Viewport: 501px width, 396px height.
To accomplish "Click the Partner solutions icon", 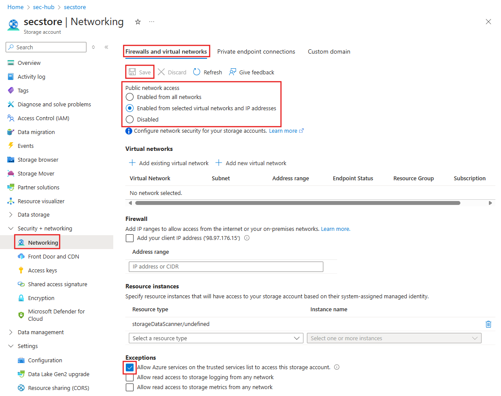I will pos(11,187).
